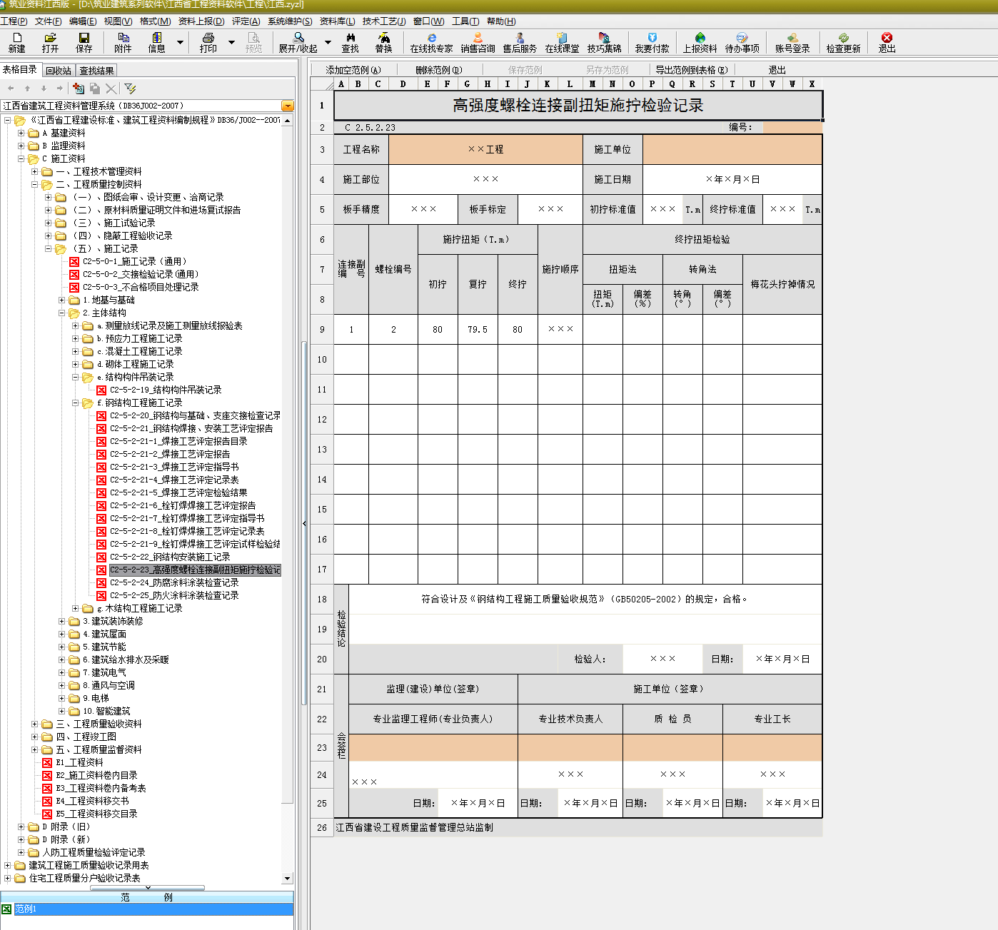Click cell with value 79.5
Image resolution: width=998 pixels, height=930 pixels.
click(478, 330)
